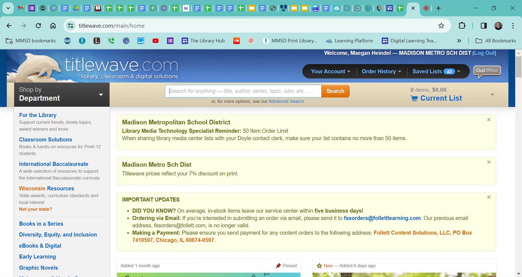Viewport: 522px width, 277px height.
Task: Open the All Bookmarks folder
Action: [x=496, y=41]
